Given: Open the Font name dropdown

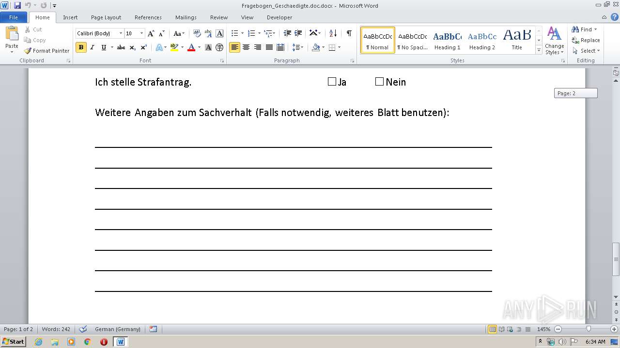Looking at the screenshot, I should 121,33.
